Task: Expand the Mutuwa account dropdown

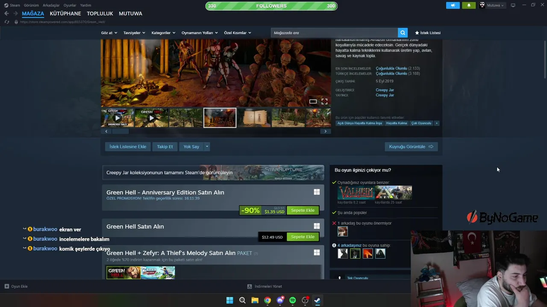Action: pyautogui.click(x=495, y=5)
